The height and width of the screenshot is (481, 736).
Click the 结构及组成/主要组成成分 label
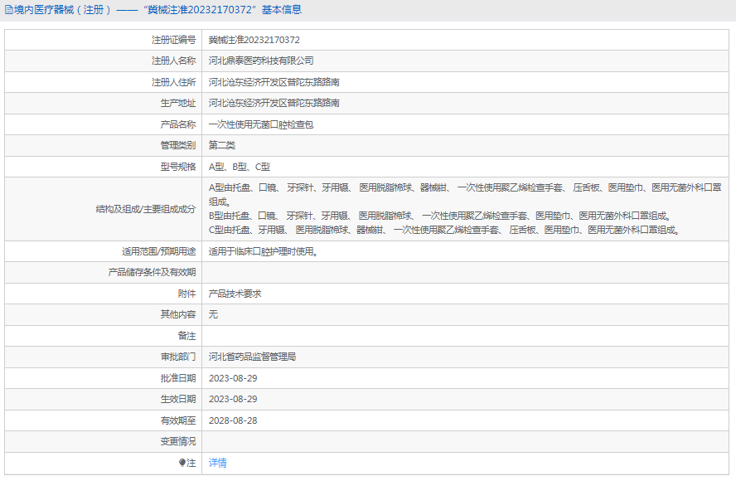(x=146, y=209)
